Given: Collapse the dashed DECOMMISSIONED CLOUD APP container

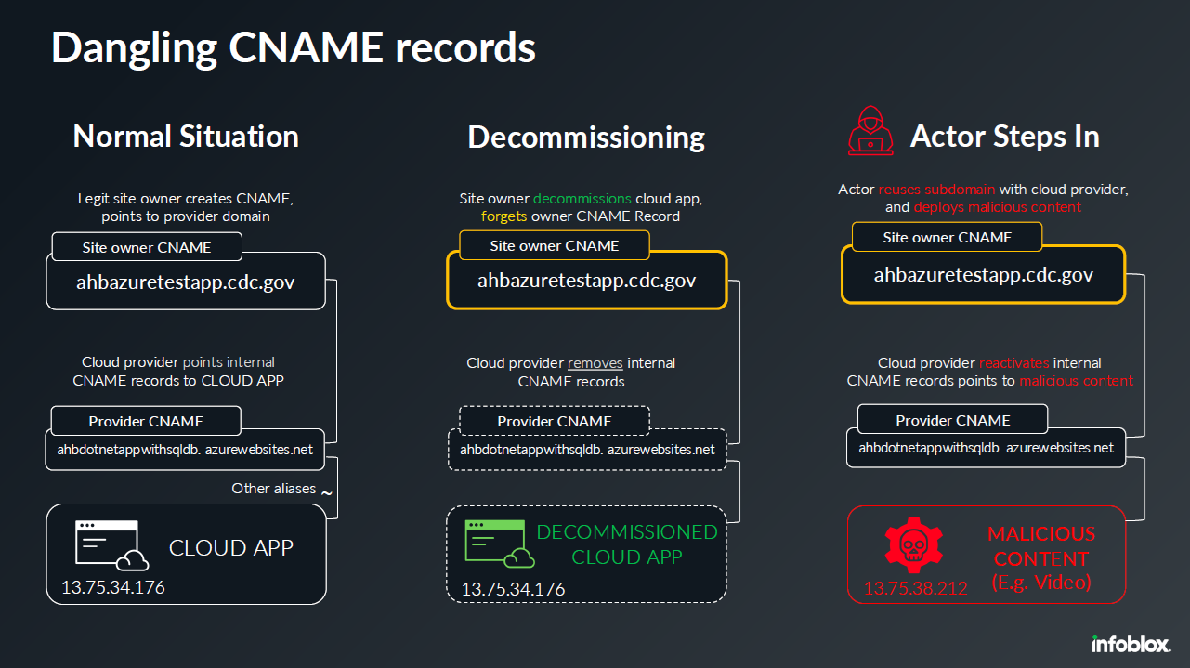Looking at the screenshot, I should 586,553.
